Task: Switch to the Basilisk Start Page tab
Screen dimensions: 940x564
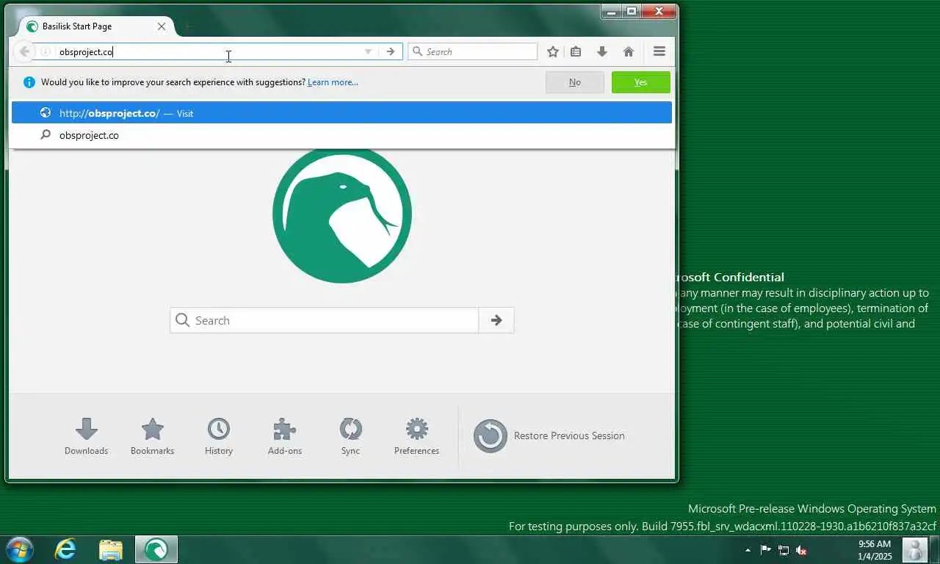Action: point(97,26)
